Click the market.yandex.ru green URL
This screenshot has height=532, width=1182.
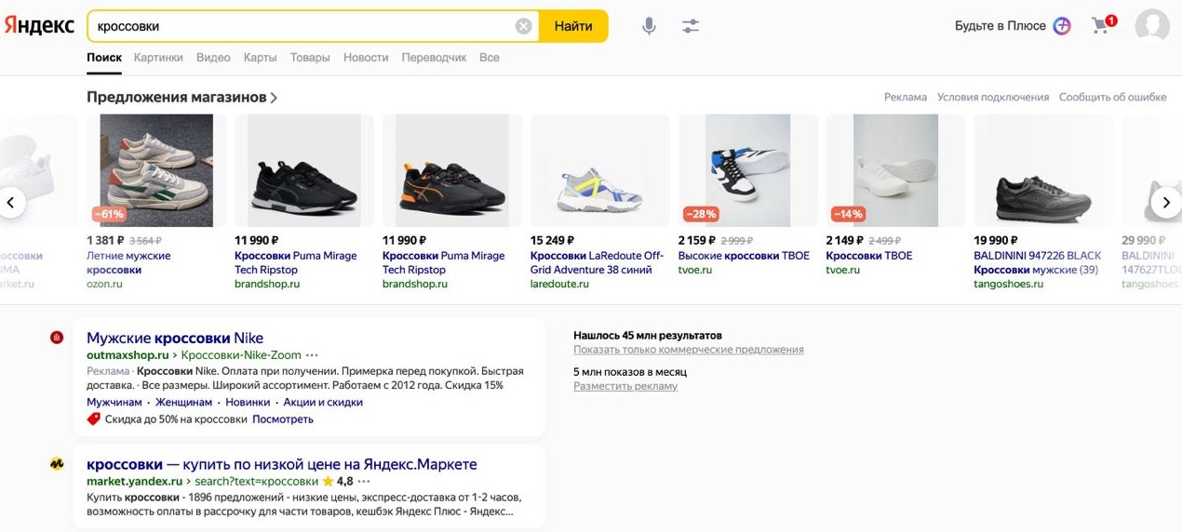click(x=134, y=482)
